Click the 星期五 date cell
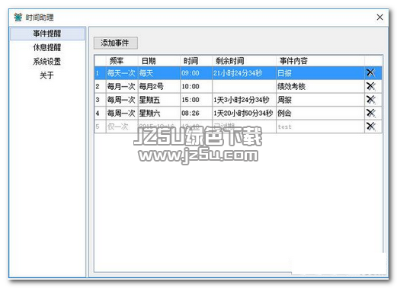The height and width of the screenshot is (288, 397). pos(159,100)
